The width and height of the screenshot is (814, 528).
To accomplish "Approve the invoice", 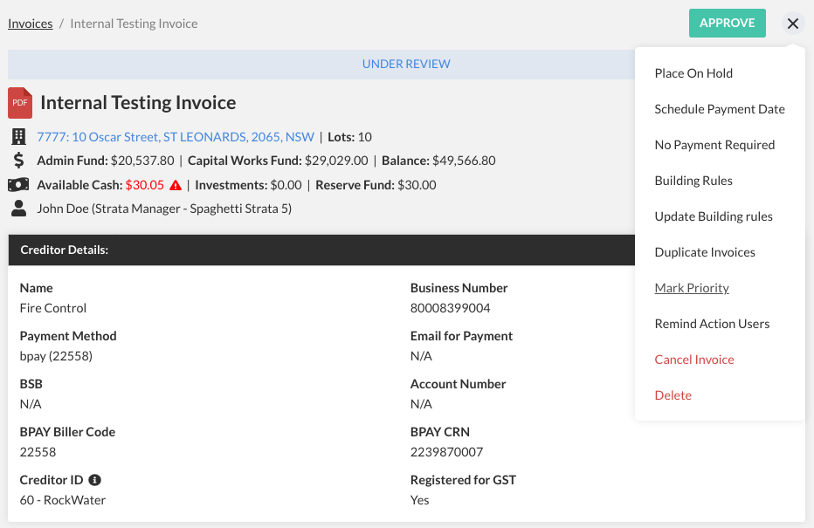I will click(727, 23).
